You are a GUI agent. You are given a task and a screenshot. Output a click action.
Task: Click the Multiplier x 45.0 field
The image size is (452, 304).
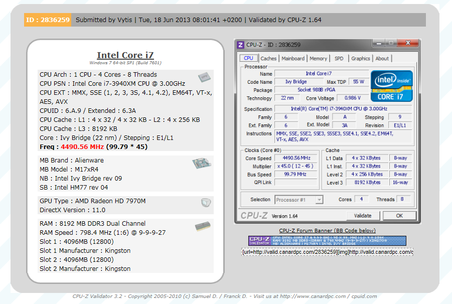[296, 166]
